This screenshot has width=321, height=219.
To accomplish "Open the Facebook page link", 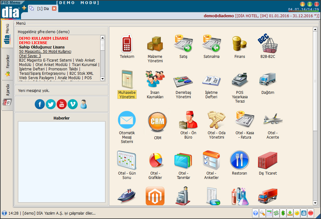I will pos(40,104).
